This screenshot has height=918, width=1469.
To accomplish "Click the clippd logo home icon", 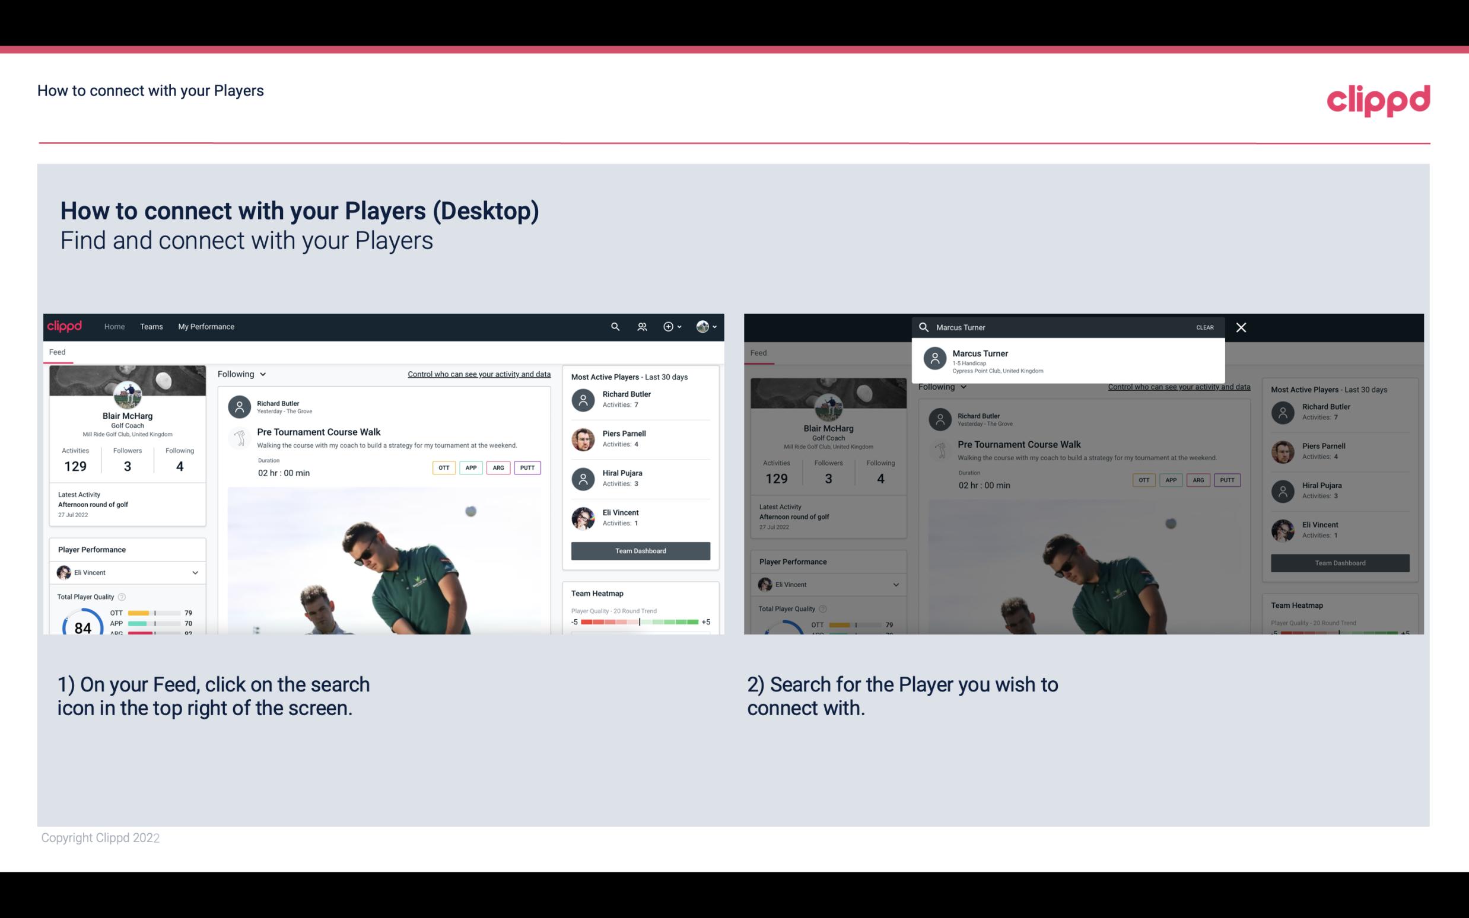I will click(68, 326).
